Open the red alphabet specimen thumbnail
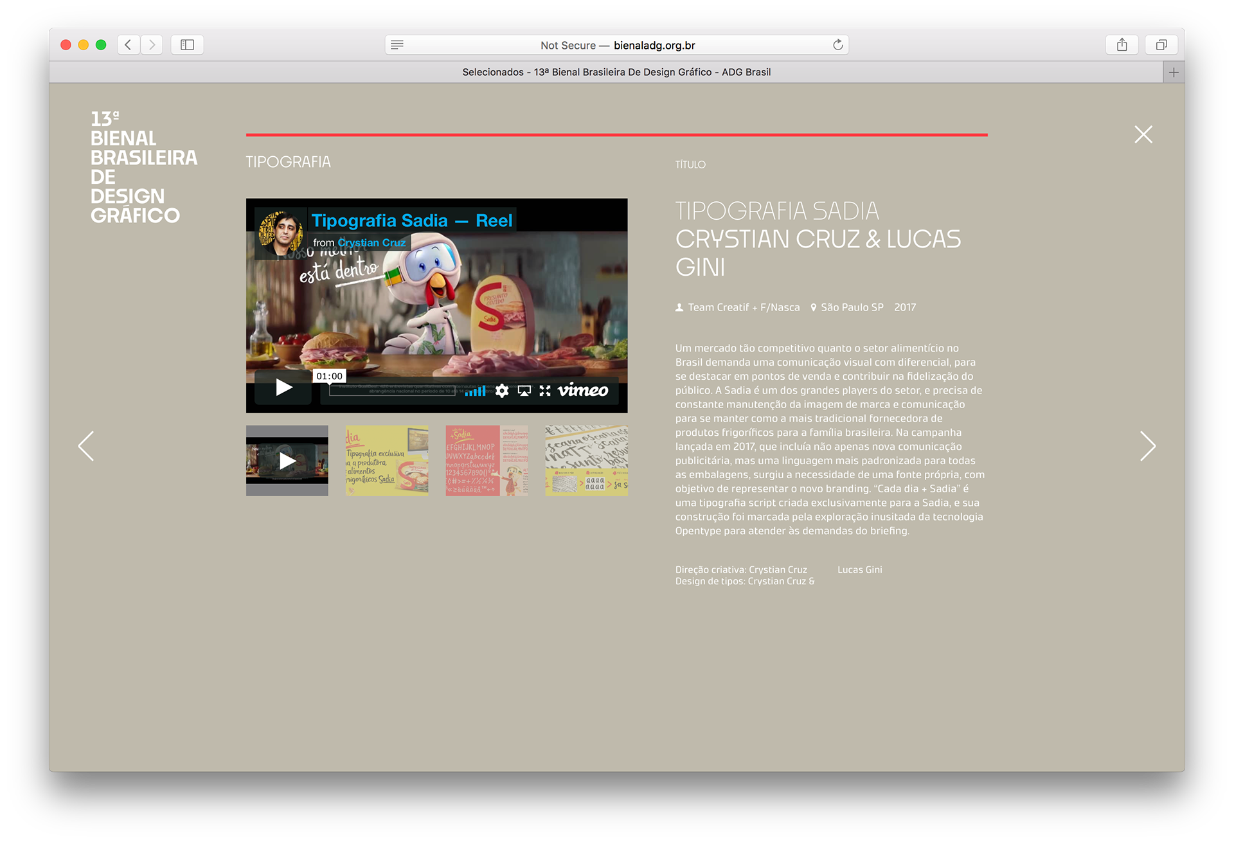The height and width of the screenshot is (842, 1234). pos(487,460)
